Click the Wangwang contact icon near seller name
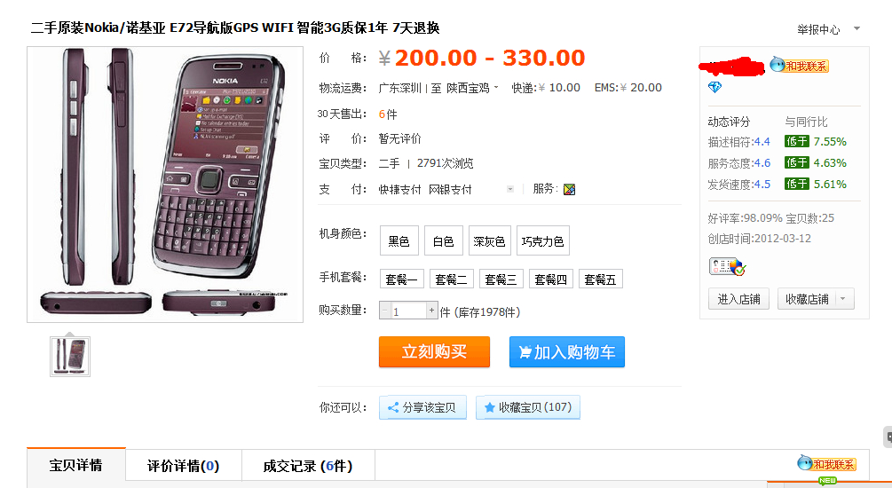The width and height of the screenshot is (892, 488). point(800,66)
